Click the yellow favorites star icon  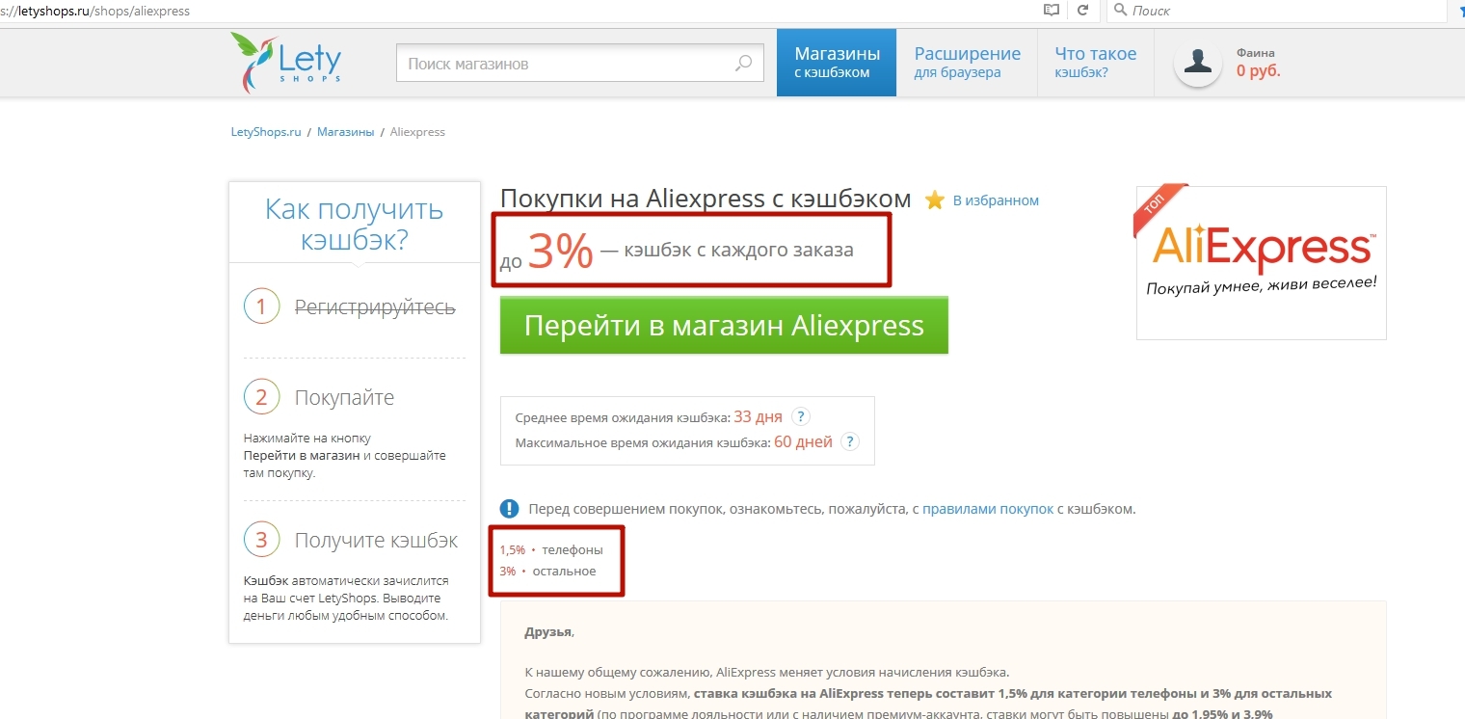[934, 200]
